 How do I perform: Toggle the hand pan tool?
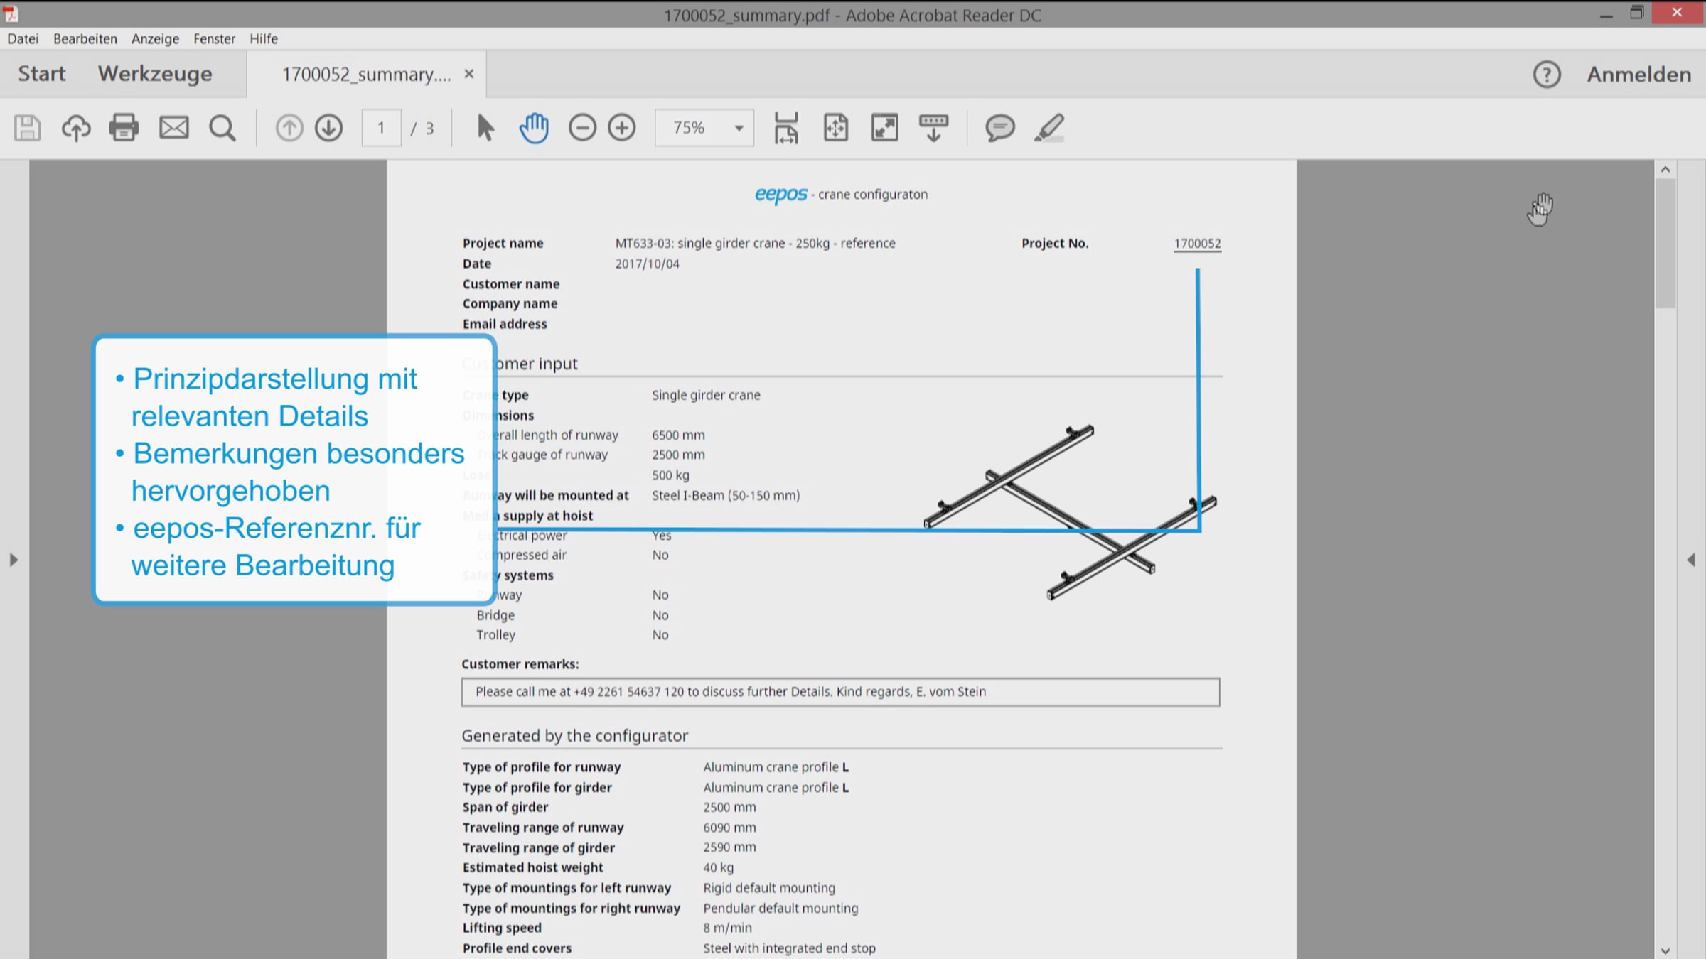[x=533, y=128]
